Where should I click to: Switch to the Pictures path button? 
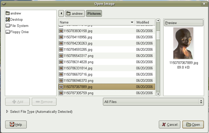[x=94, y=13]
